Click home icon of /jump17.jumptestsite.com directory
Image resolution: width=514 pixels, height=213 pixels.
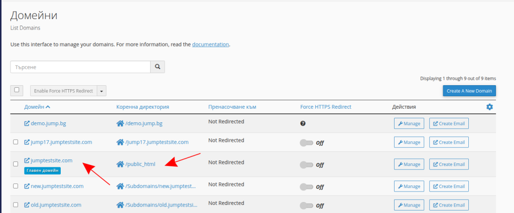tap(120, 142)
